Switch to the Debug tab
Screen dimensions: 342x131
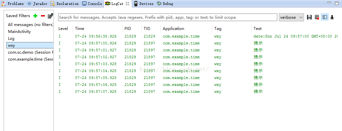(x=165, y=4)
